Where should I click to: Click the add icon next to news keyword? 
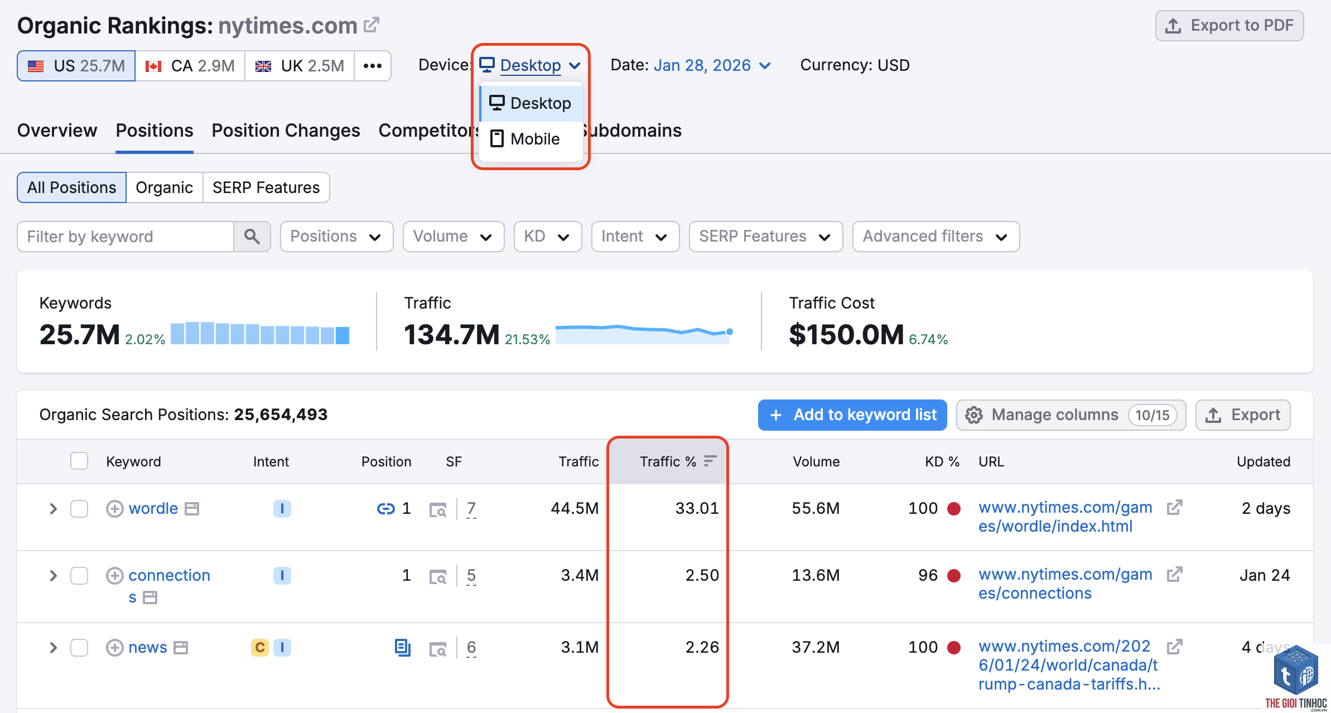(x=114, y=648)
